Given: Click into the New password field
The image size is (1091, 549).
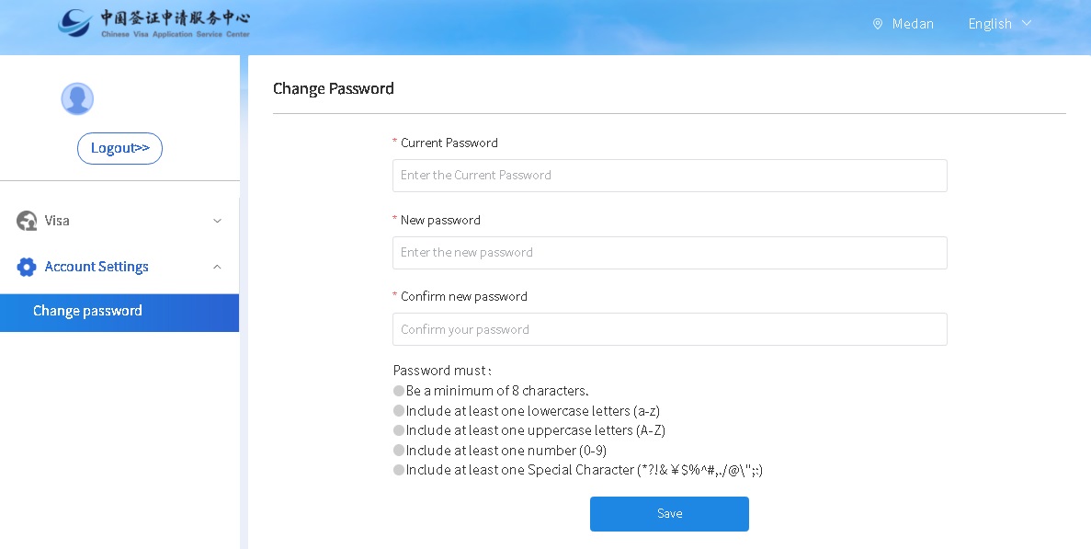Looking at the screenshot, I should (669, 253).
